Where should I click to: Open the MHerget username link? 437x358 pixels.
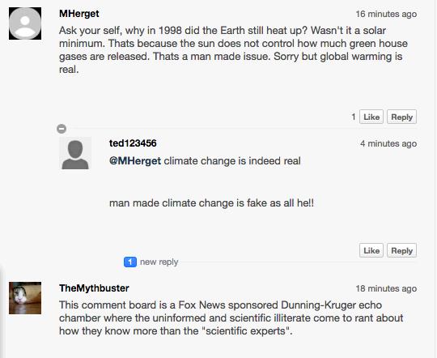(x=79, y=14)
